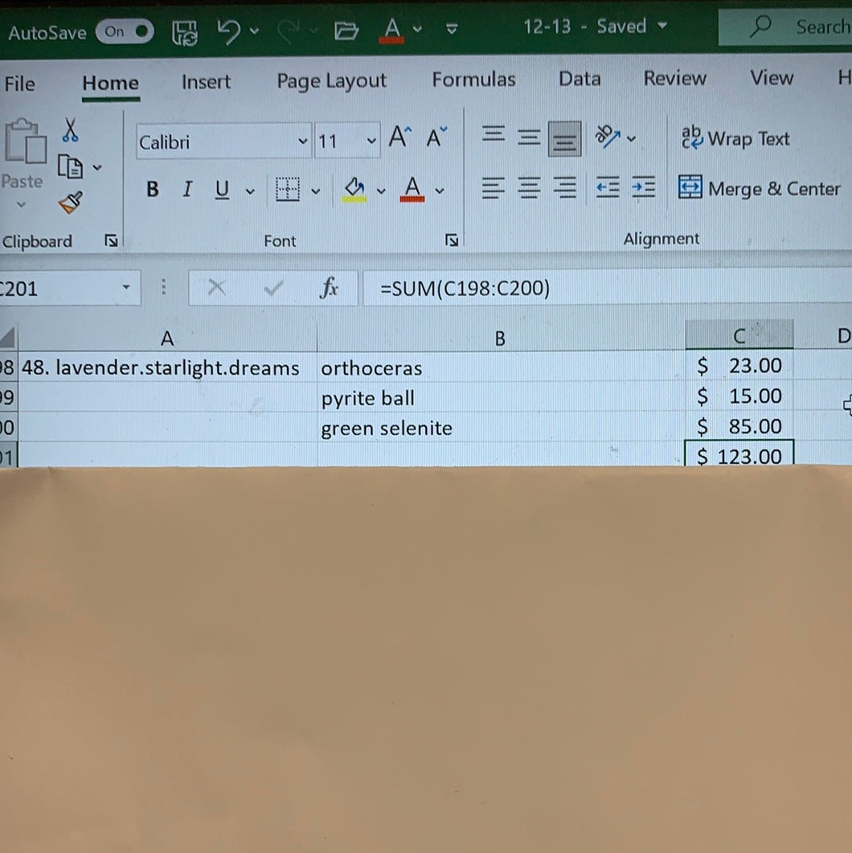This screenshot has height=853, width=852.
Task: Click the Insert Function fx icon
Action: pyautogui.click(x=329, y=287)
